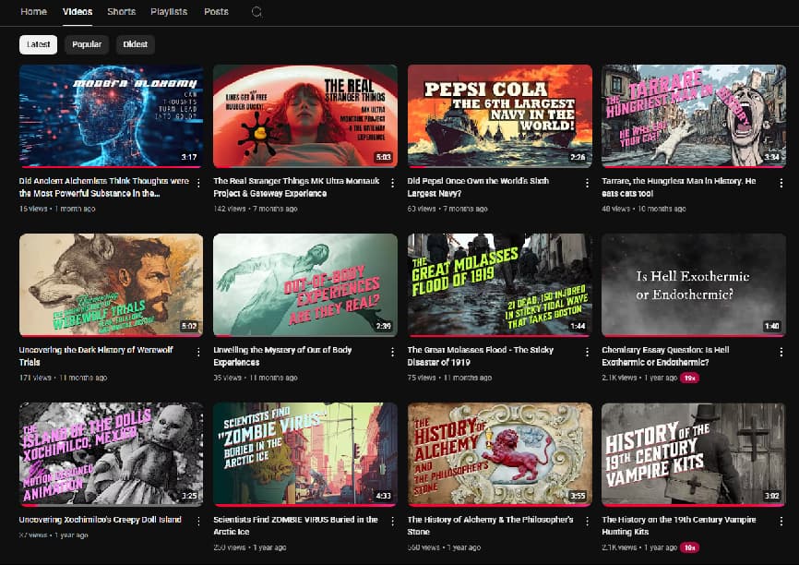799x565 pixels.
Task: Open the Tarrare Hungriest Man thumbnail
Action: (x=694, y=115)
